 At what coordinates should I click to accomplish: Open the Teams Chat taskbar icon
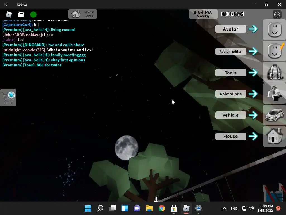click(x=137, y=208)
